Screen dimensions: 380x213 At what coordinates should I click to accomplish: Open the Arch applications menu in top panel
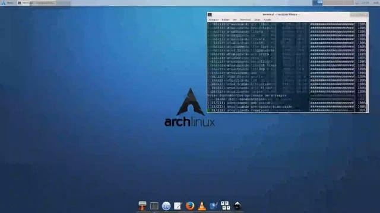(7, 3)
